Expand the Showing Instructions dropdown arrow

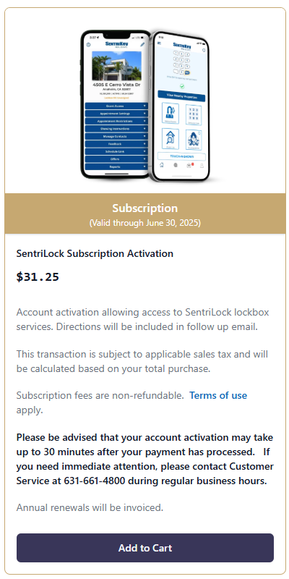(x=145, y=129)
